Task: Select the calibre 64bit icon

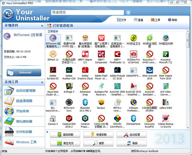Action: pyautogui.click(x=166, y=102)
